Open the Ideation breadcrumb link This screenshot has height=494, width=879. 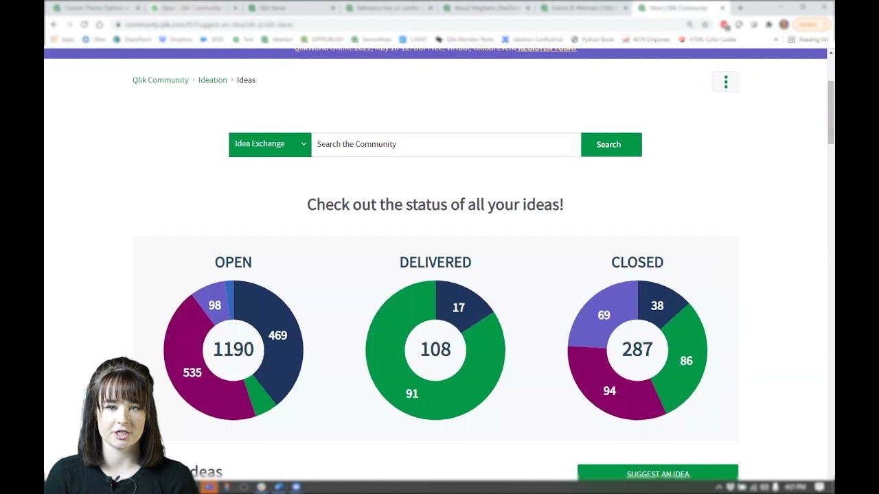pos(213,80)
